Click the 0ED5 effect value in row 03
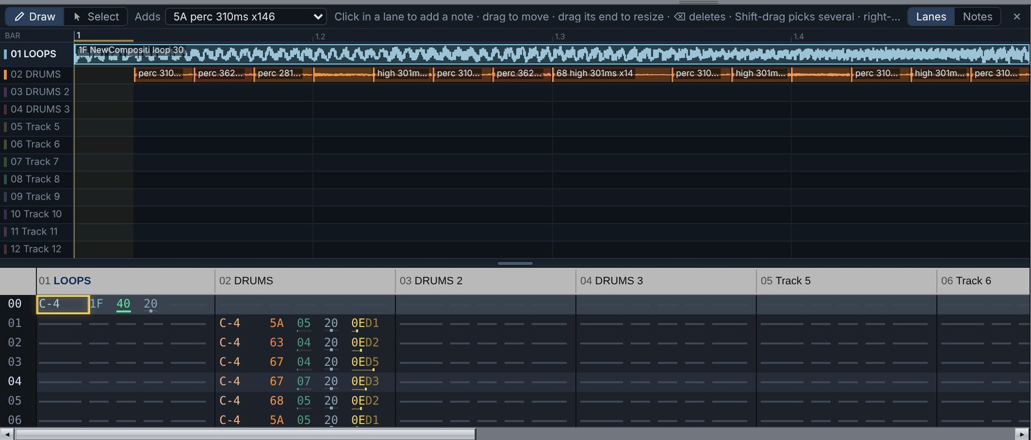This screenshot has height=440, width=1031. (x=365, y=362)
